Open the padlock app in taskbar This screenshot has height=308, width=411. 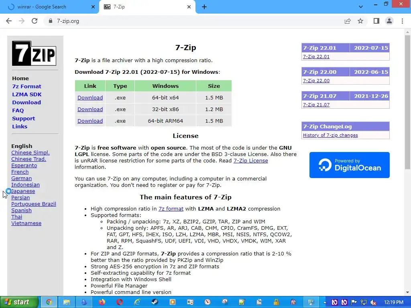coord(276,302)
